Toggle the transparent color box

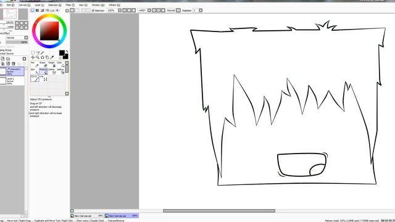(x=60, y=58)
